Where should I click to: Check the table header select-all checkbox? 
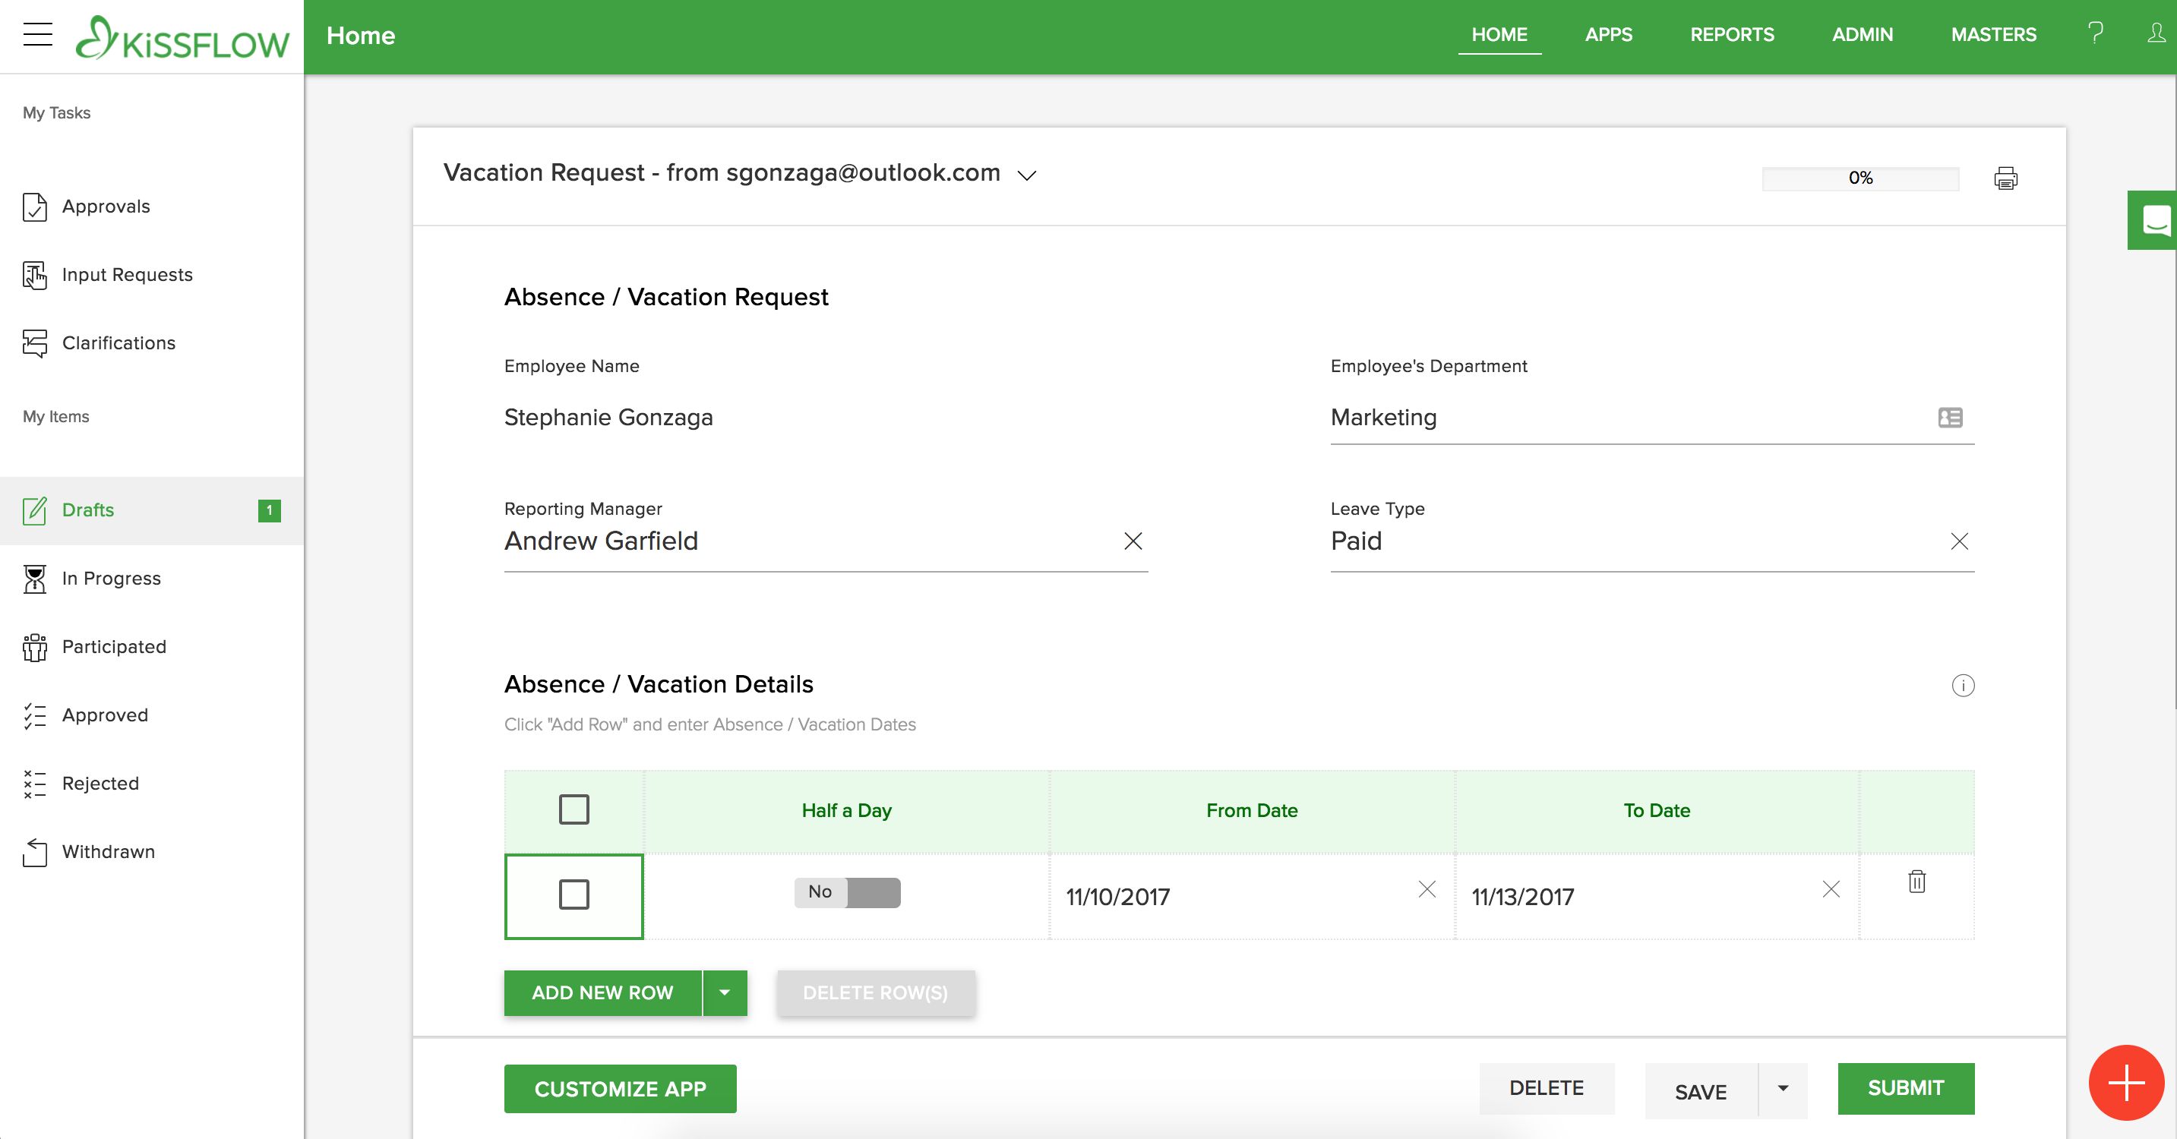pyautogui.click(x=573, y=809)
